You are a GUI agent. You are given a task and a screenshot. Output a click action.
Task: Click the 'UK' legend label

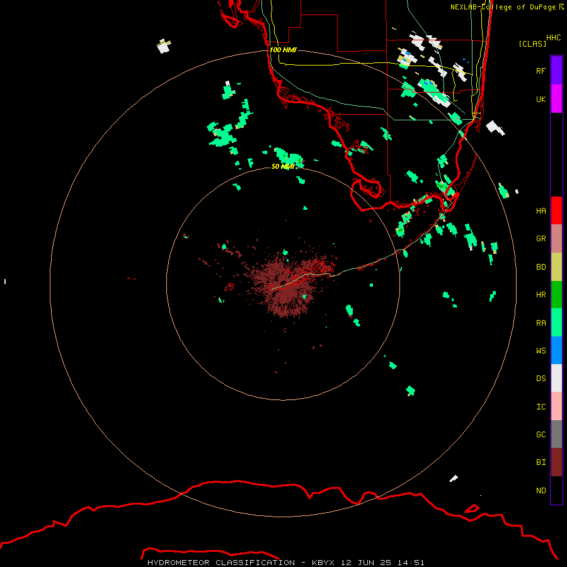point(541,99)
